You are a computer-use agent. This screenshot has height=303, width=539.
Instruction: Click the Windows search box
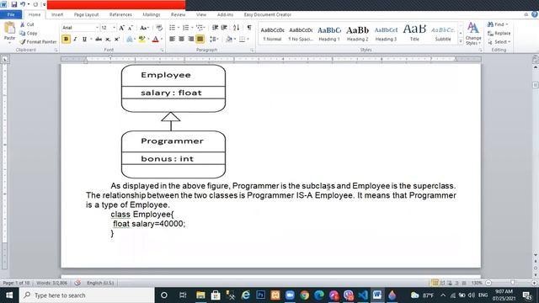pyautogui.click(x=87, y=295)
